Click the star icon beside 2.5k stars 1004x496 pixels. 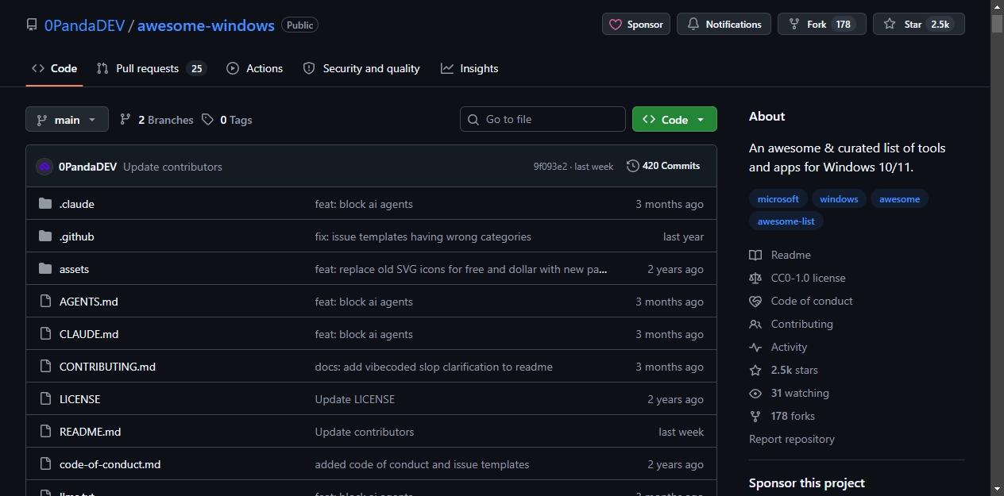tap(755, 370)
